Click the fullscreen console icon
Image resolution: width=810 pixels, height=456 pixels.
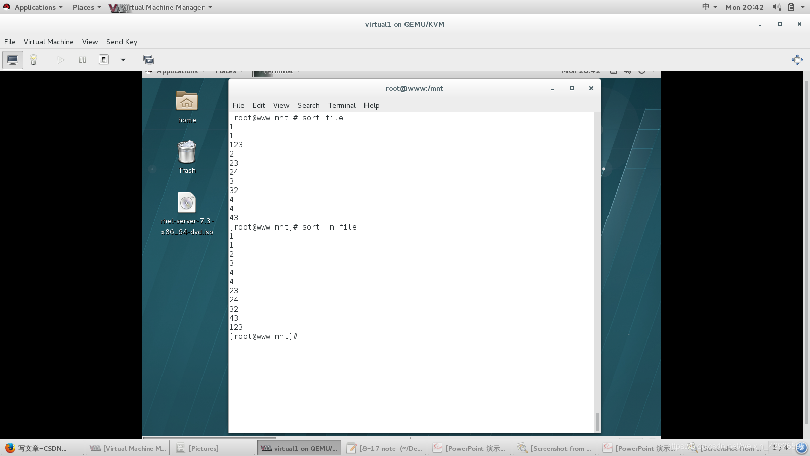point(797,60)
